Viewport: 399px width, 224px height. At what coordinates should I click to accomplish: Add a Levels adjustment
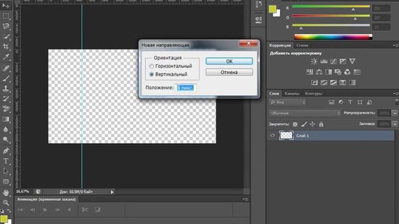(324, 61)
